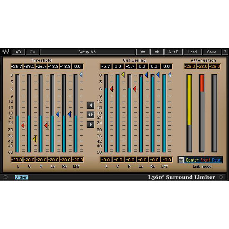Click the red R threshold slider arrow
Screen dimensions: 229x229
click(x=46, y=125)
